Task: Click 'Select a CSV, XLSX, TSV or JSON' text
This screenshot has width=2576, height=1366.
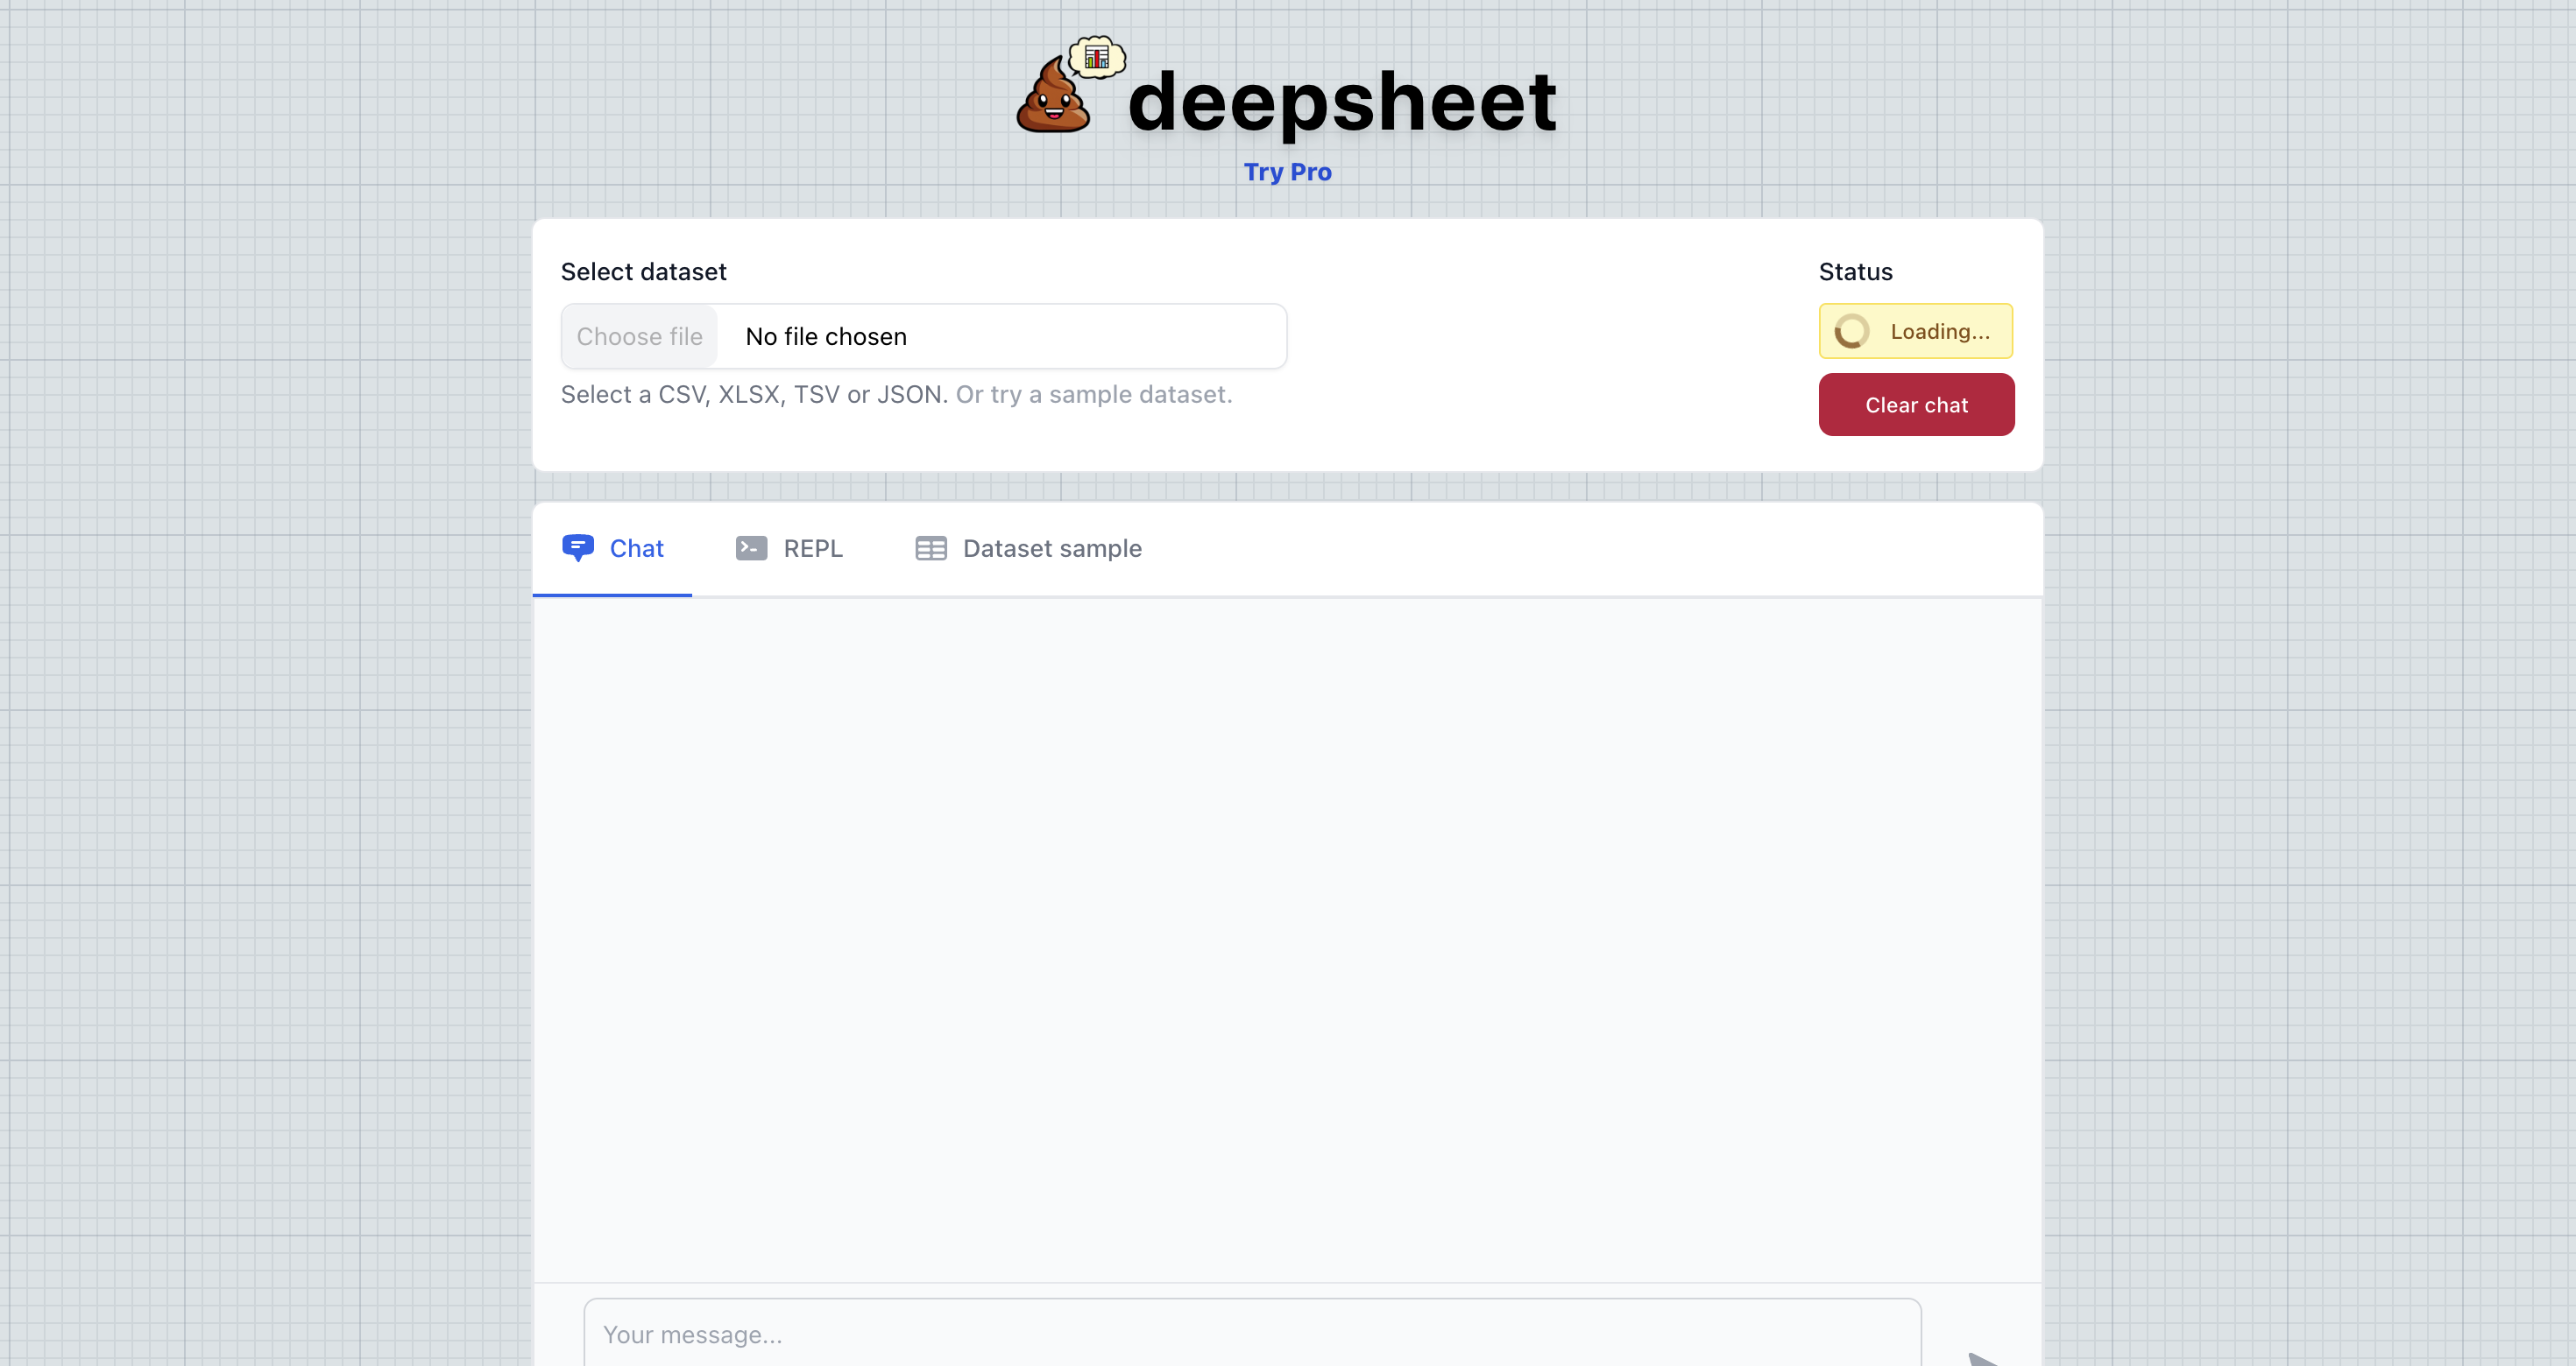Action: pyautogui.click(x=754, y=395)
